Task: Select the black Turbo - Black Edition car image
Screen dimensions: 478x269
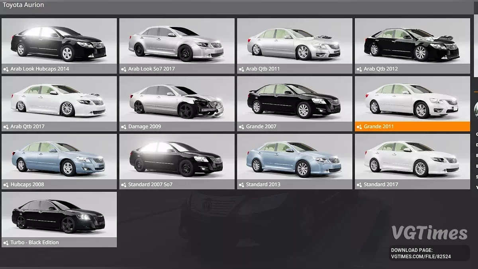Action: (x=59, y=215)
